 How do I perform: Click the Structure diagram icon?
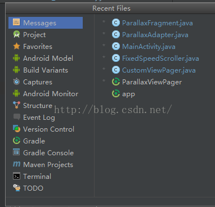16,105
